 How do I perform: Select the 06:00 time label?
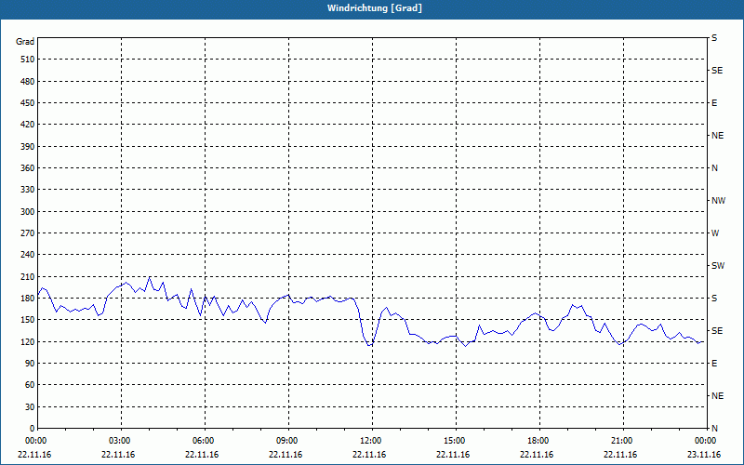(202, 441)
